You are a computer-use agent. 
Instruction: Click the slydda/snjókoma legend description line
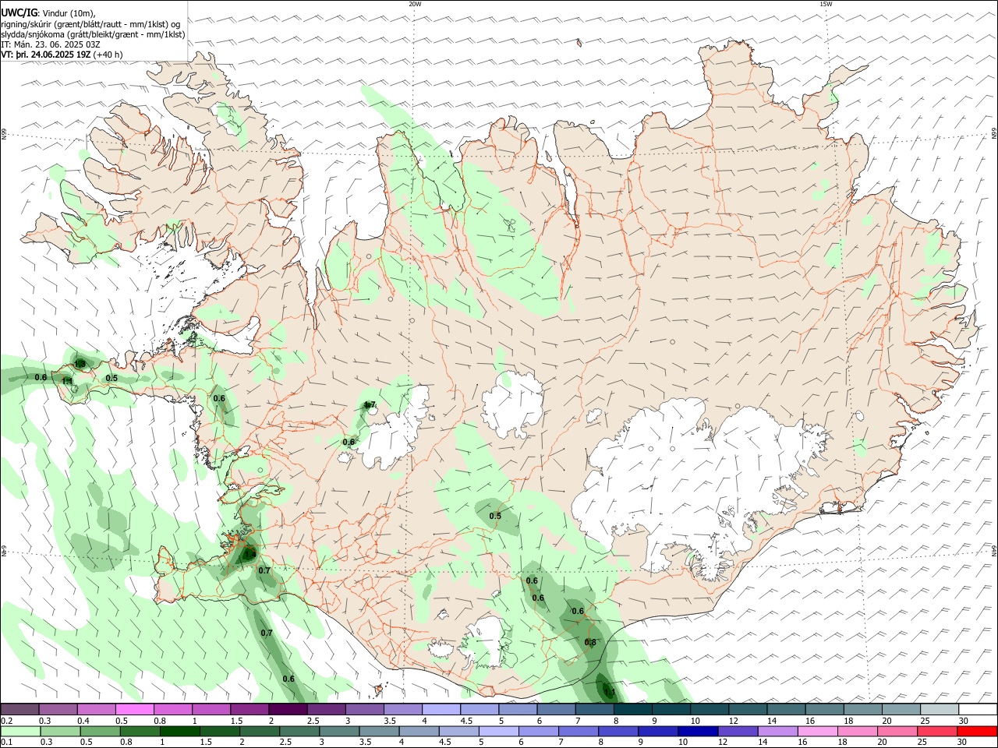(x=93, y=34)
